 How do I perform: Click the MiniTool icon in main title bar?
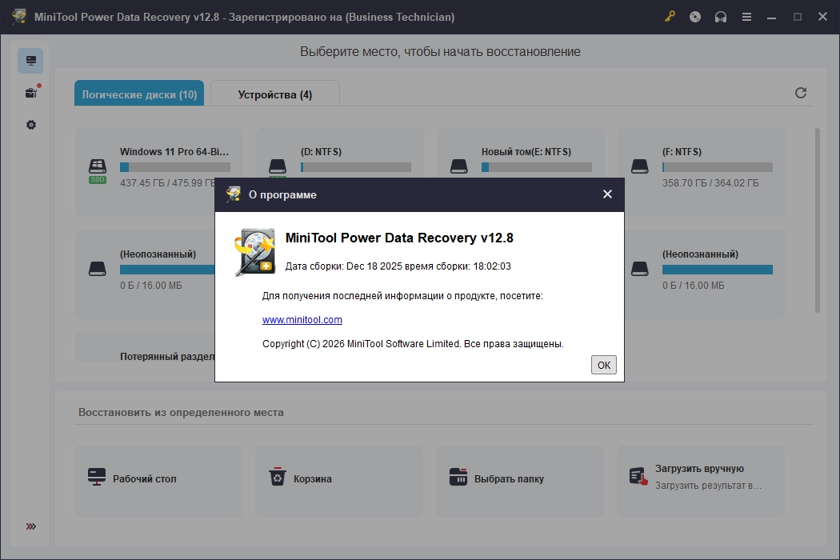(x=19, y=17)
